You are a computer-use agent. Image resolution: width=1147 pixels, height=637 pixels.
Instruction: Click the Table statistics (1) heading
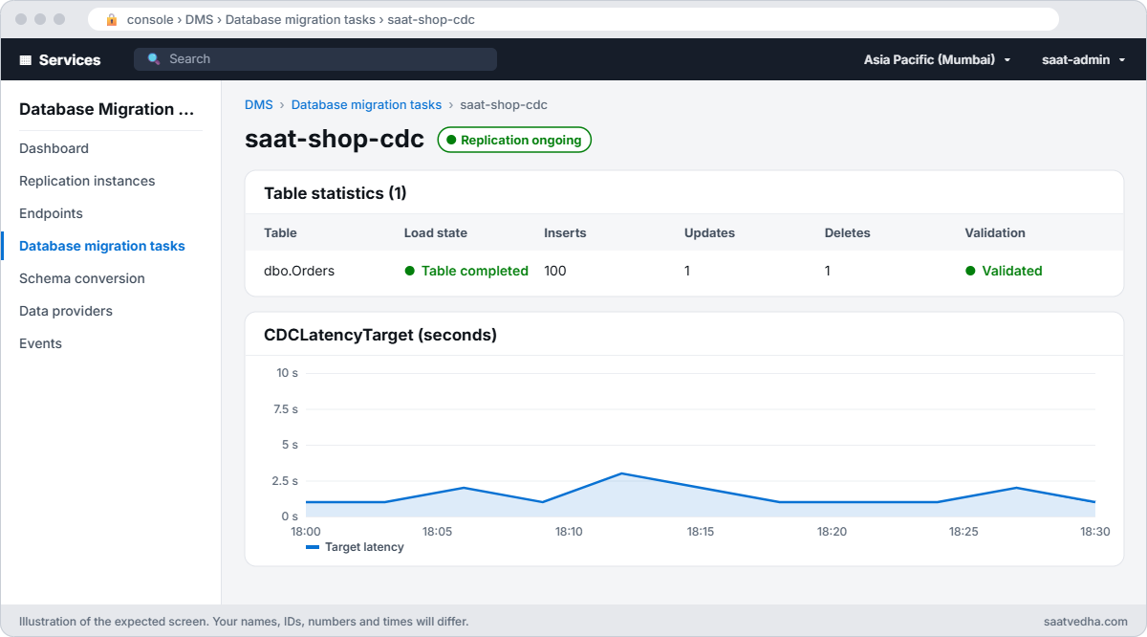pyautogui.click(x=335, y=193)
